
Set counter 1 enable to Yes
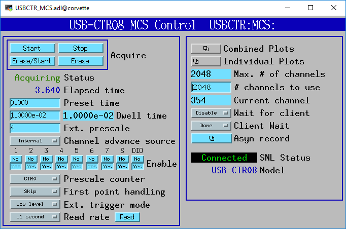[x=16, y=167]
